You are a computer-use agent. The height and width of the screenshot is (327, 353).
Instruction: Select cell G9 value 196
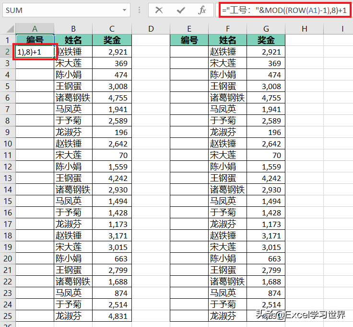pos(266,132)
